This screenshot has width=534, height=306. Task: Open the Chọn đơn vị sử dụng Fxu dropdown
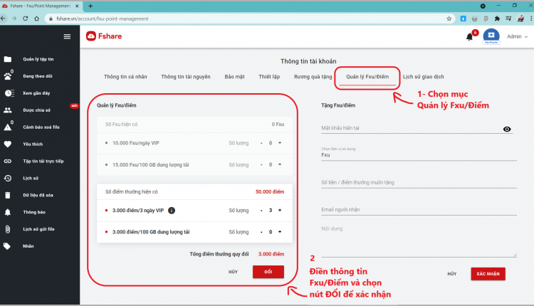[x=419, y=155]
